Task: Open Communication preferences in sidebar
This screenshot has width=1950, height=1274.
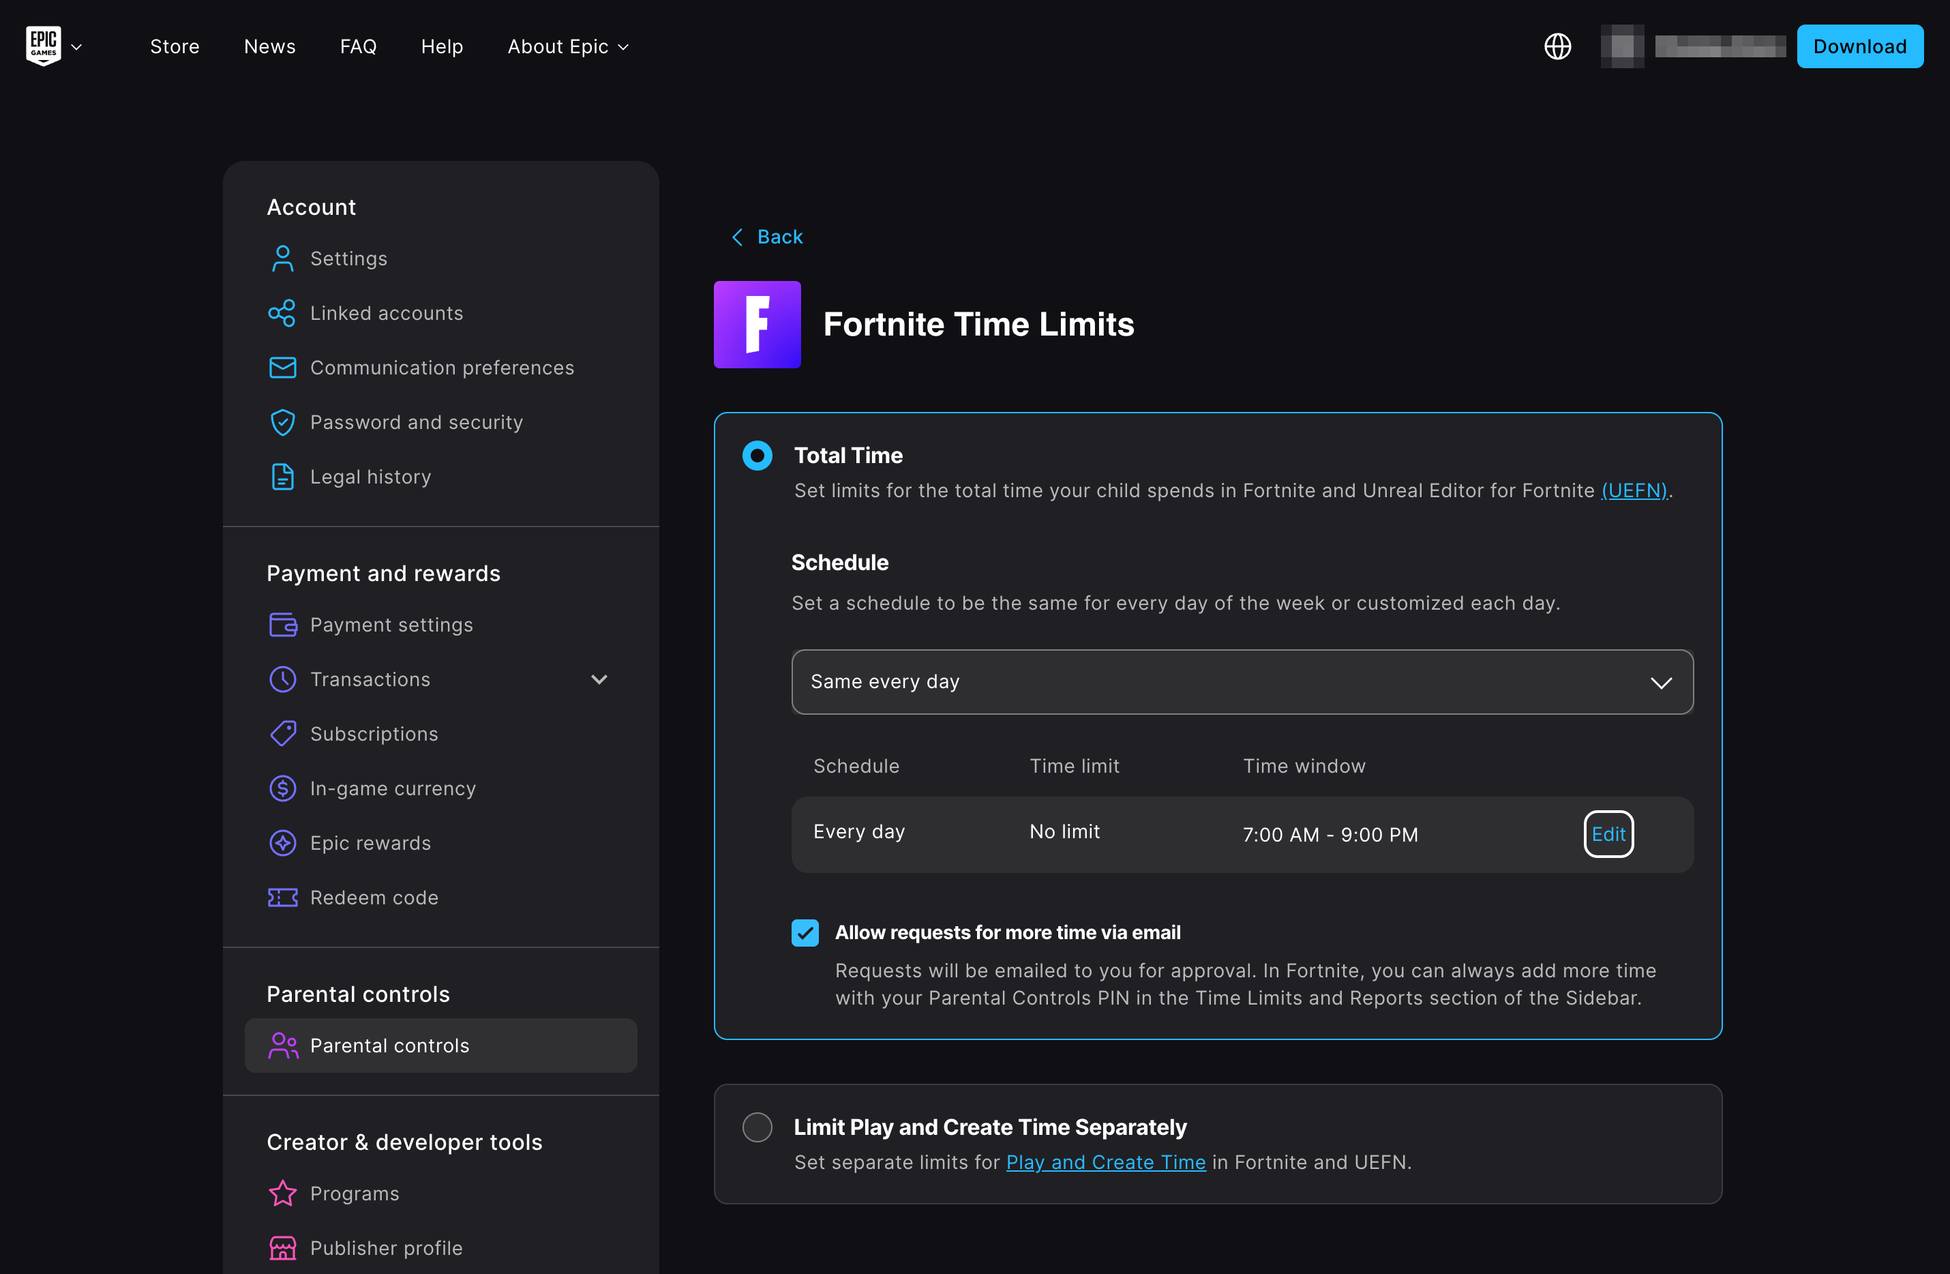Action: [441, 368]
